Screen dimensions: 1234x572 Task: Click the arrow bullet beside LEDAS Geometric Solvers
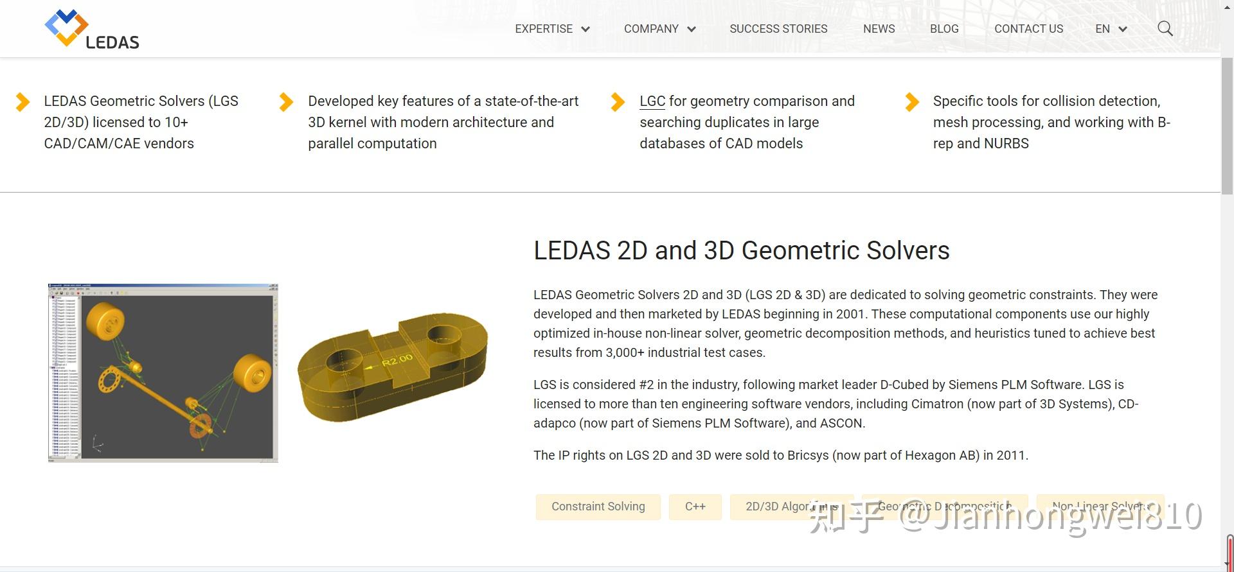tap(22, 102)
